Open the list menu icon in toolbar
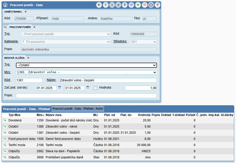 click(x=125, y=5)
